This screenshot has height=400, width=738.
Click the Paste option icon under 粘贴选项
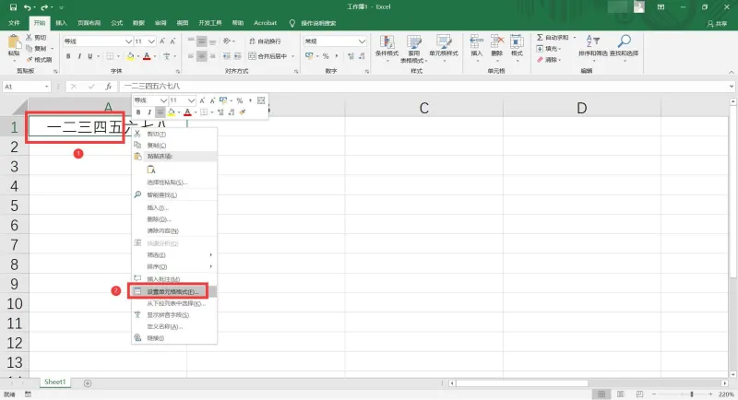(151, 170)
